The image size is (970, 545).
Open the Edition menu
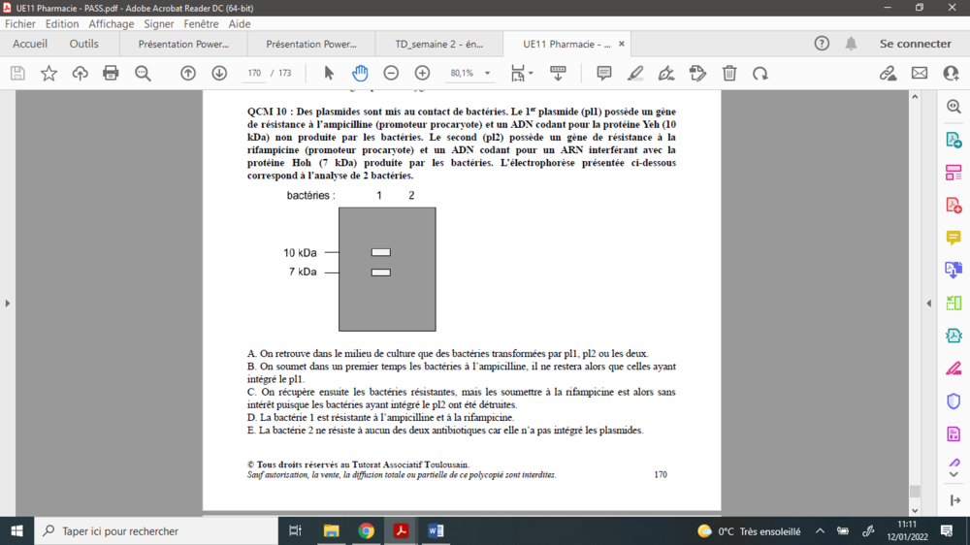click(62, 23)
